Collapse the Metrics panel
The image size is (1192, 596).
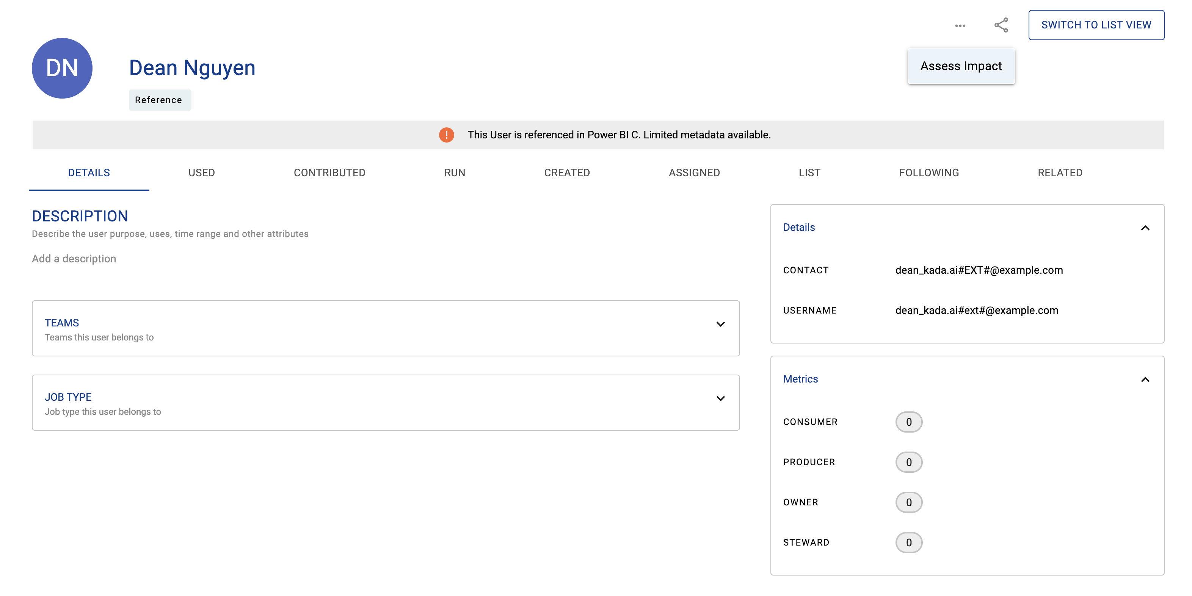point(1145,380)
